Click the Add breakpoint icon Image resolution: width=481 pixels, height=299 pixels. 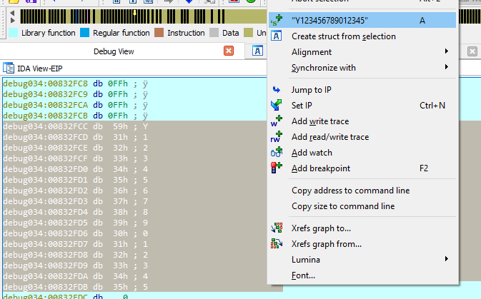(x=277, y=168)
